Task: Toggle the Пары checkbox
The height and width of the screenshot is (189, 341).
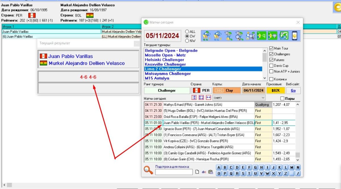Action: click(x=282, y=99)
